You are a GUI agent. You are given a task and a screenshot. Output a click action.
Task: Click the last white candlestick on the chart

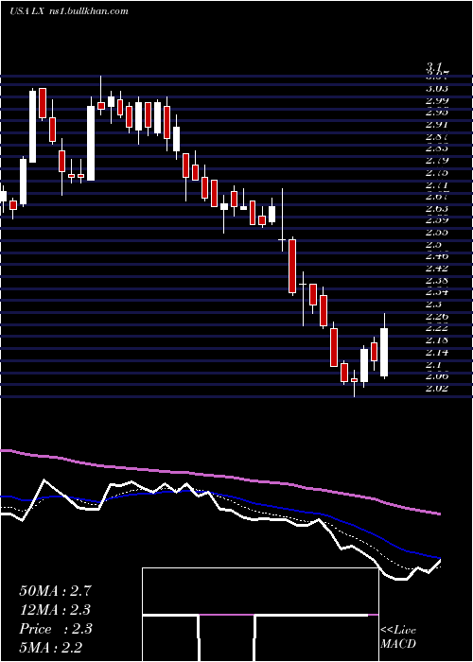pyautogui.click(x=384, y=352)
